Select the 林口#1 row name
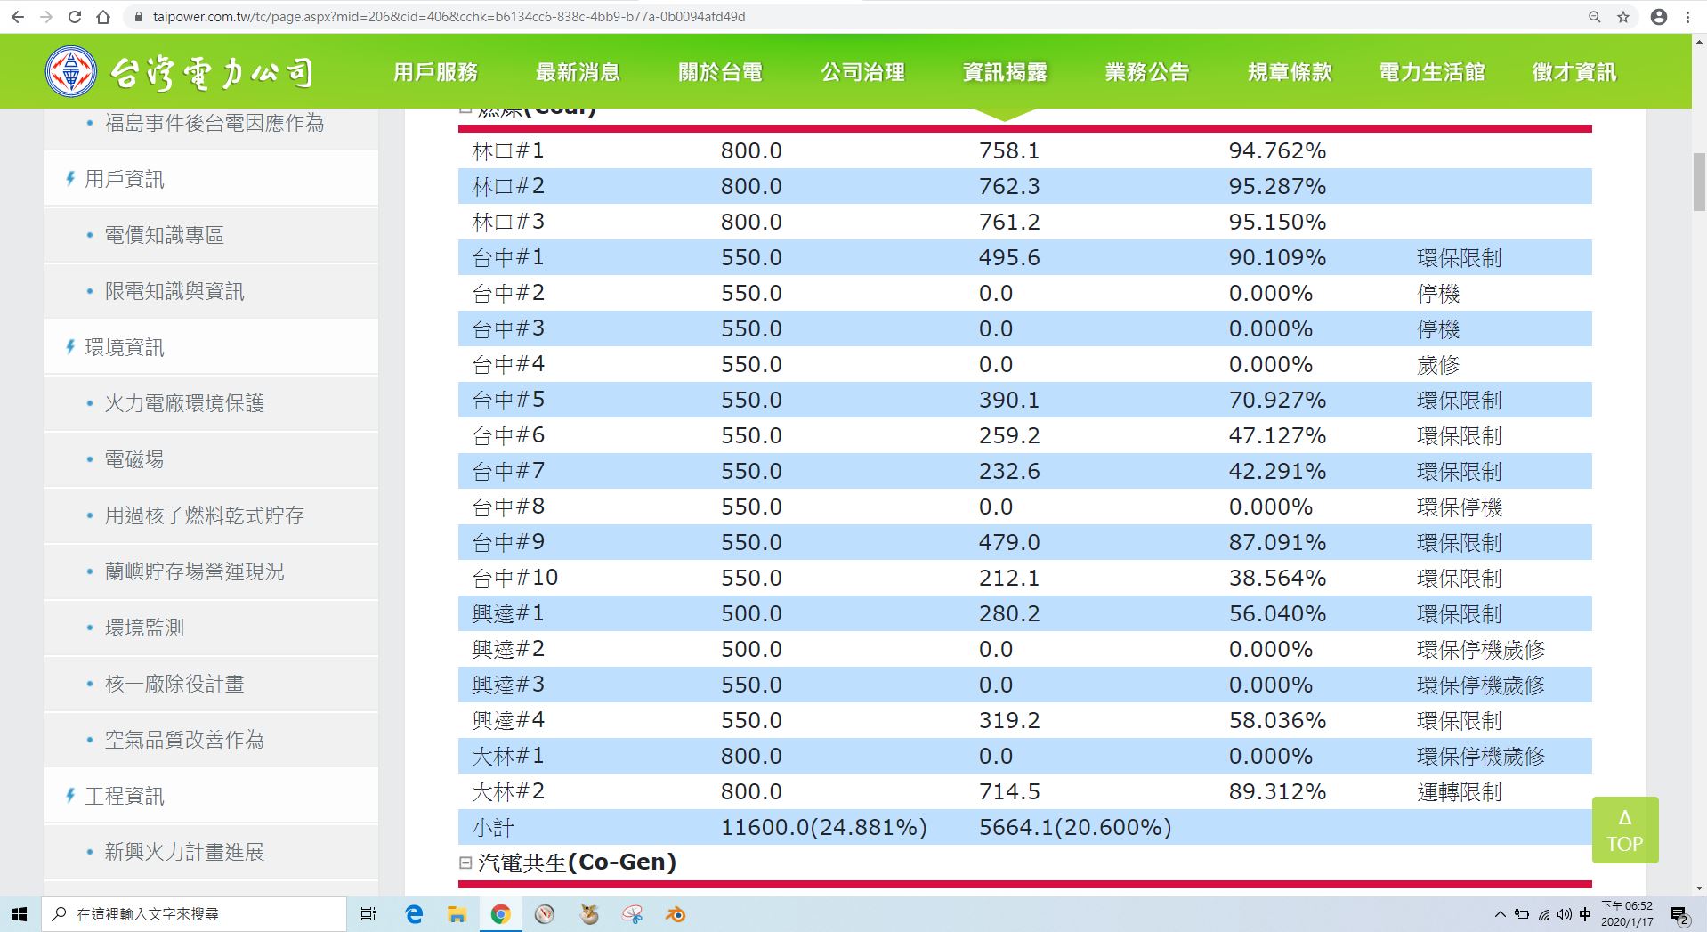 coord(507,150)
